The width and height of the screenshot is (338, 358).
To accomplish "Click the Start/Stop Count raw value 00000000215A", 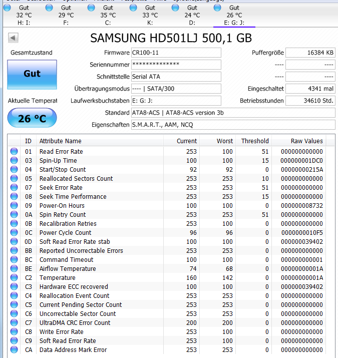I will click(x=301, y=170).
